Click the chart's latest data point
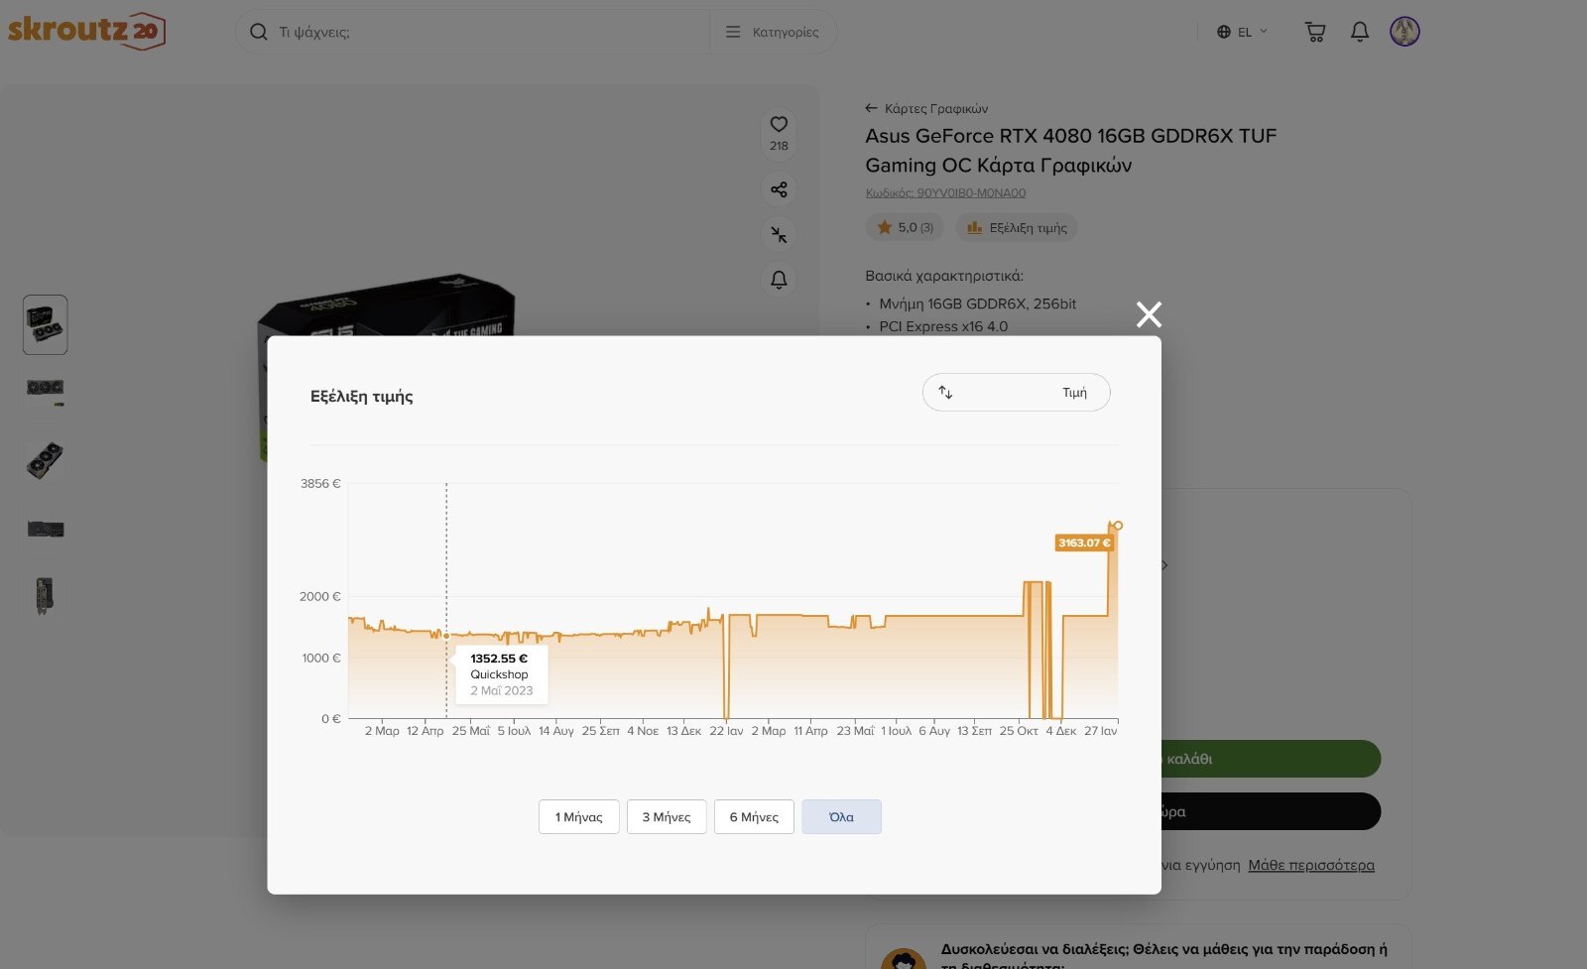 pos(1118,526)
